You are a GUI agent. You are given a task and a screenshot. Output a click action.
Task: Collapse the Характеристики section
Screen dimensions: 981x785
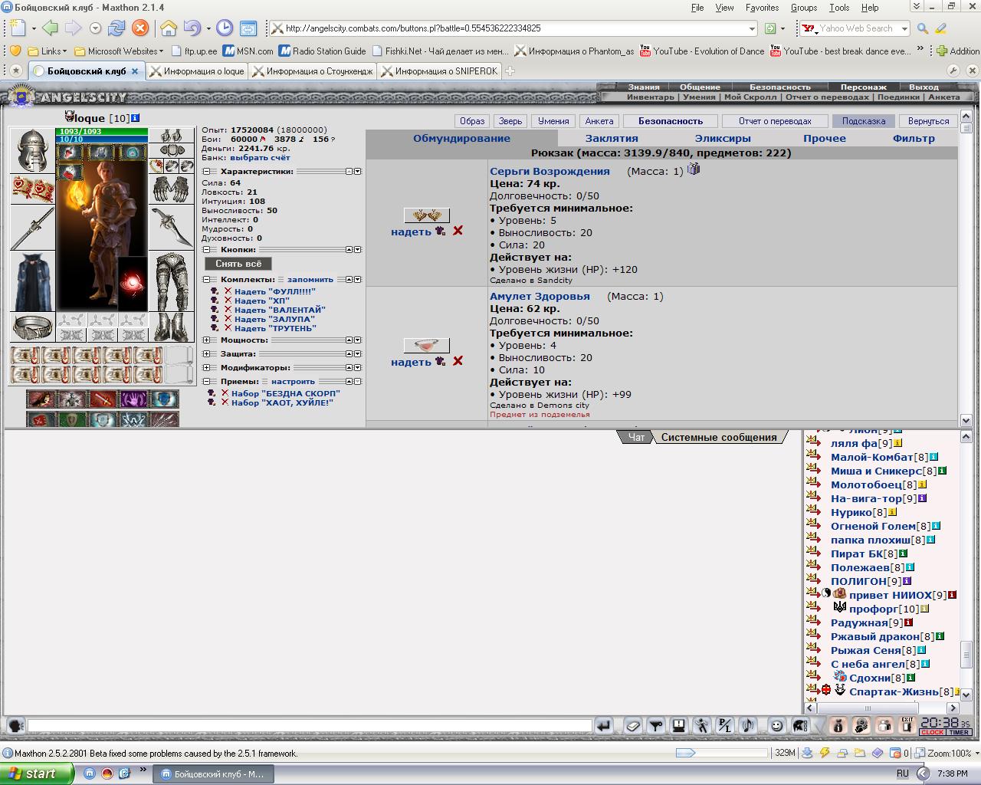(206, 172)
